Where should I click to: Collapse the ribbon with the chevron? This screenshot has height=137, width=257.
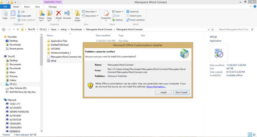click(x=251, y=6)
